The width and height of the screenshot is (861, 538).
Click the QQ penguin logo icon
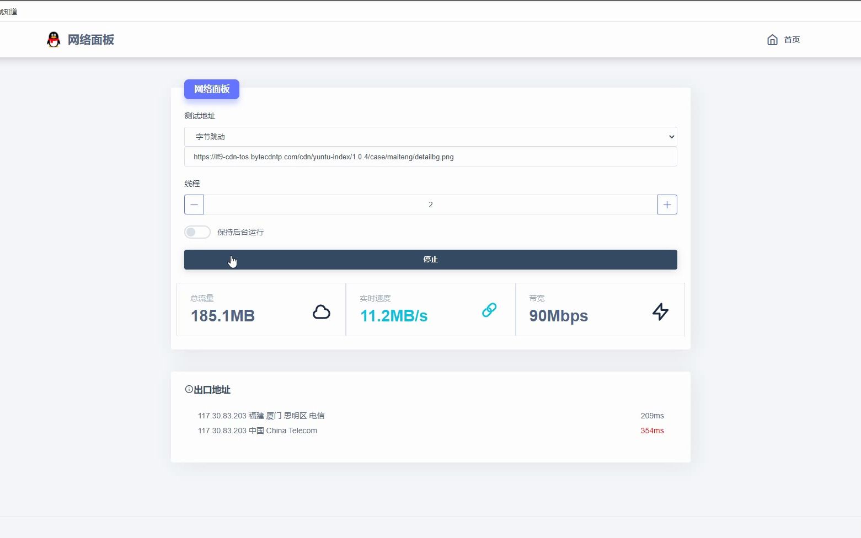point(54,40)
